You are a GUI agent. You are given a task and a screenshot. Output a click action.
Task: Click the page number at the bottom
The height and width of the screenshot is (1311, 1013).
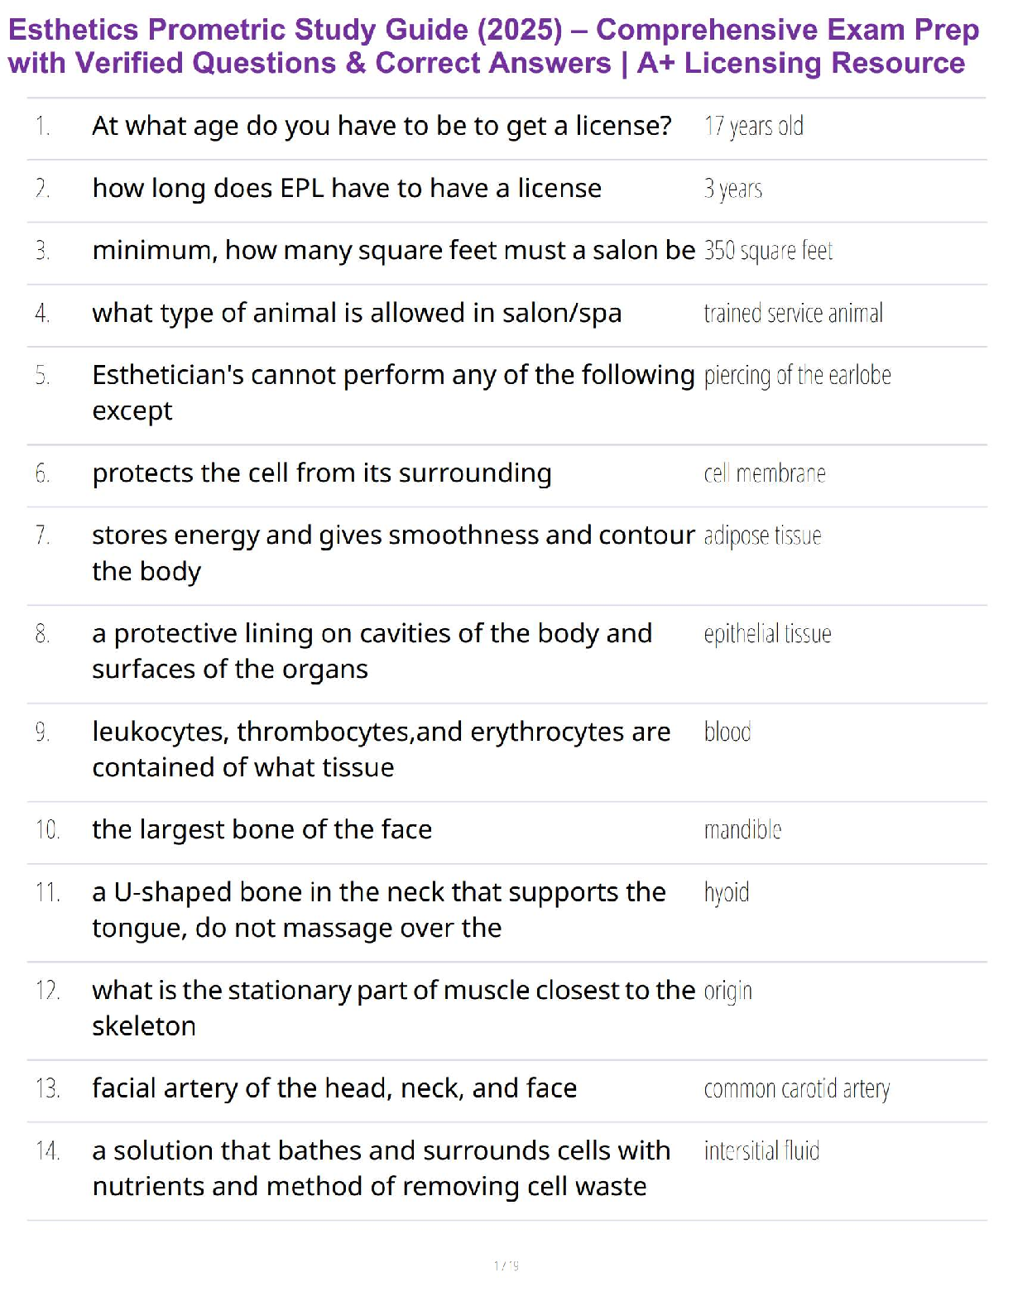click(506, 1265)
